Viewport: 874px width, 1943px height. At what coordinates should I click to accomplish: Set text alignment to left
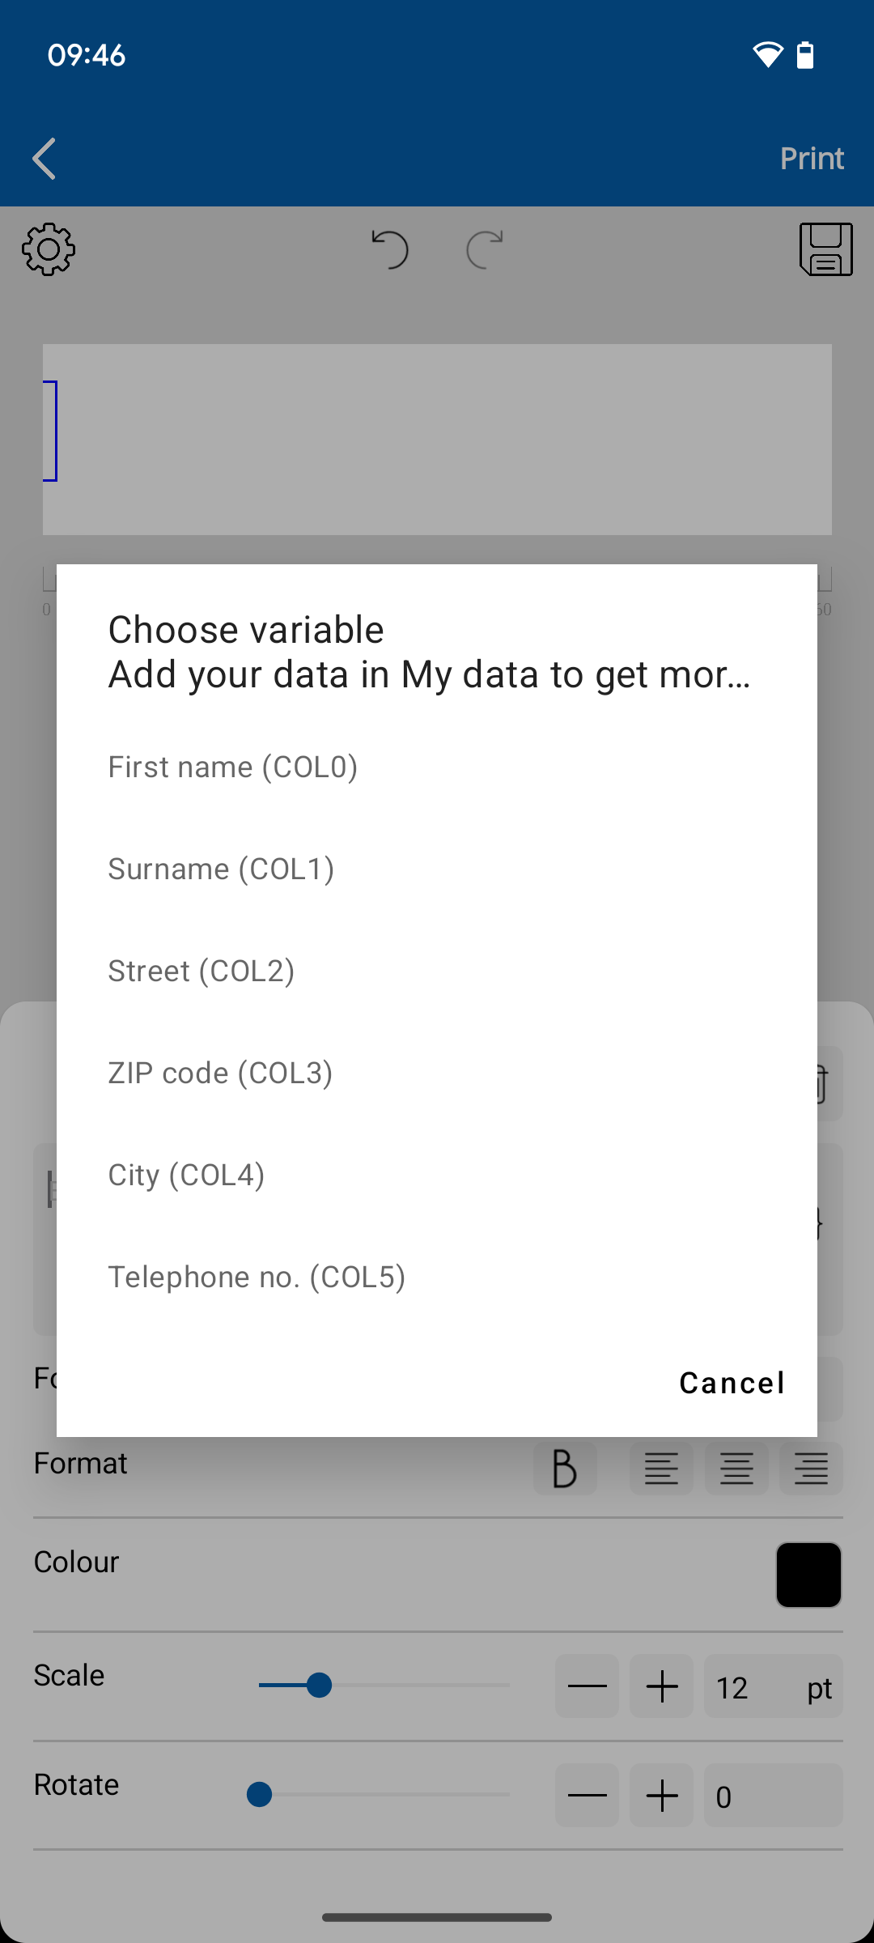[x=661, y=1468]
